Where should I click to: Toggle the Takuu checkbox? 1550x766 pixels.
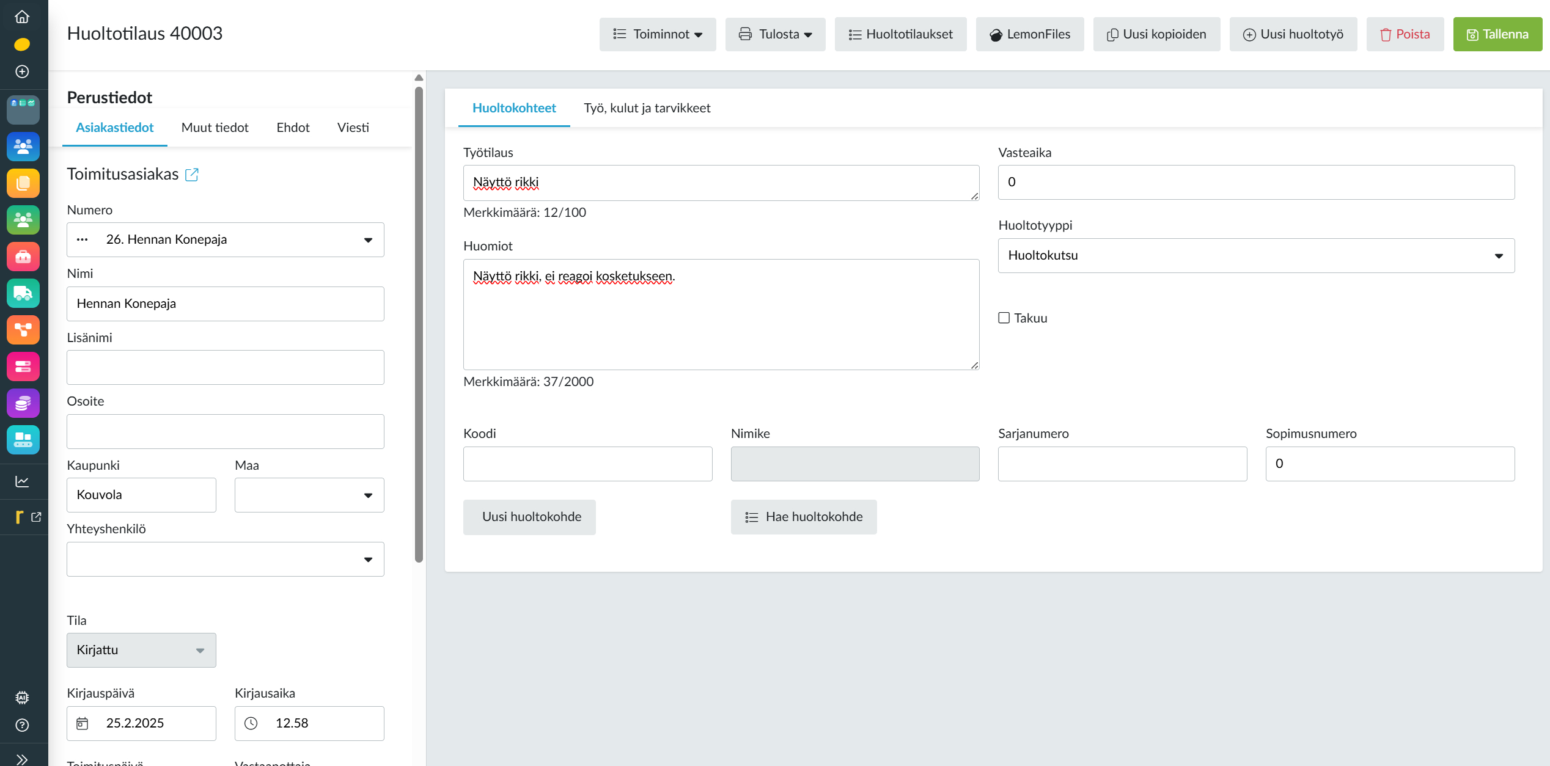pyautogui.click(x=1004, y=318)
